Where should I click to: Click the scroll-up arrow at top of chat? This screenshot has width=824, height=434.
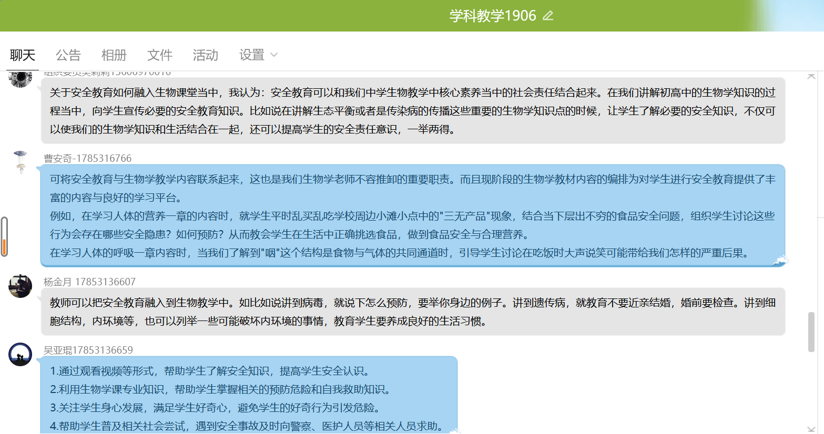coord(811,77)
